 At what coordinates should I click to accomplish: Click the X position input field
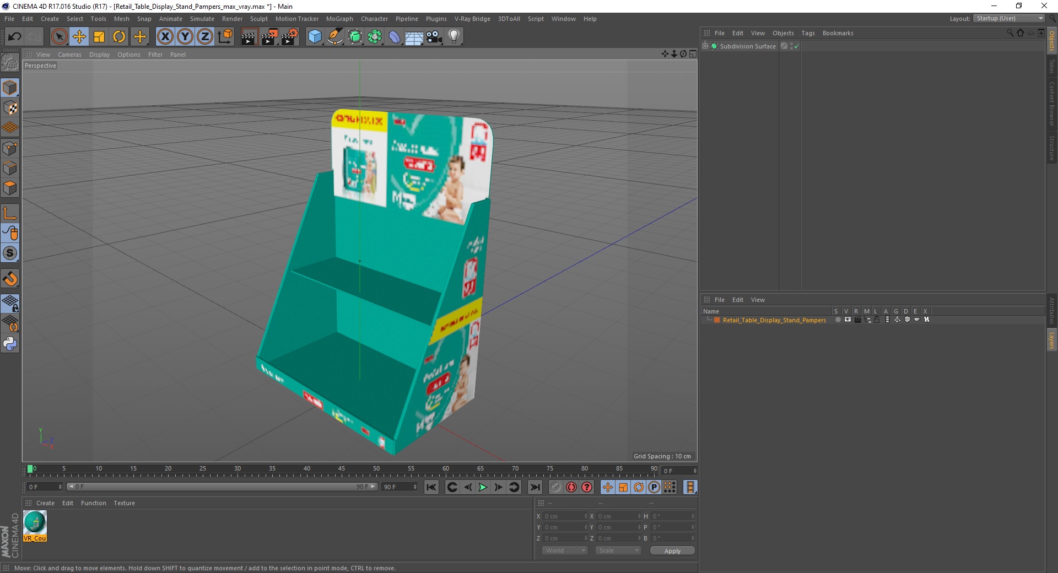coord(565,516)
